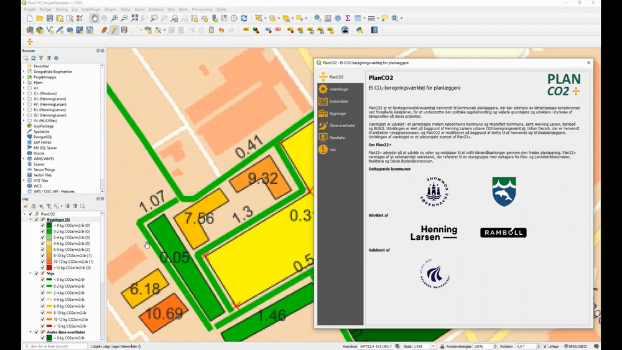Open layer styling in Lag panel
The height and width of the screenshot is (350, 622).
(x=26, y=206)
